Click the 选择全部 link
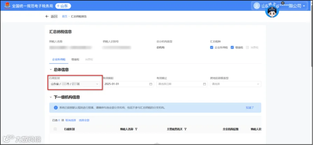Image resolution: width=313 pixels, height=145 pixels. click(84, 120)
